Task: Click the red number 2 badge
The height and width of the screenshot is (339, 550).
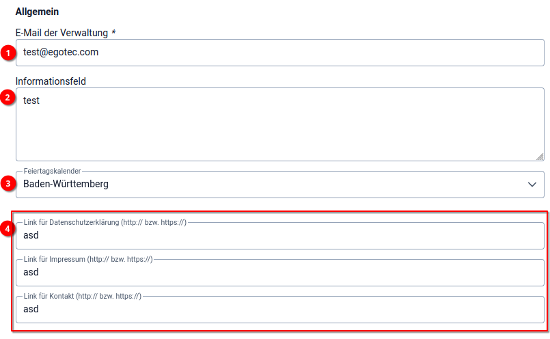Action: tap(8, 97)
